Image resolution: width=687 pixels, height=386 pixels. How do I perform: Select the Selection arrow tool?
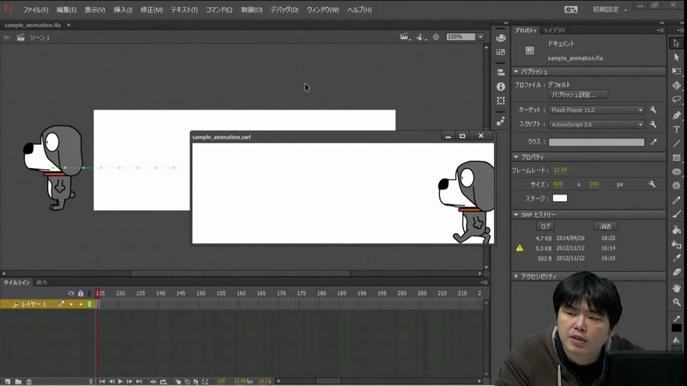677,43
